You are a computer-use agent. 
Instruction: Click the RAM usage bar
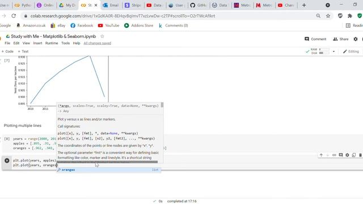[x=324, y=49]
